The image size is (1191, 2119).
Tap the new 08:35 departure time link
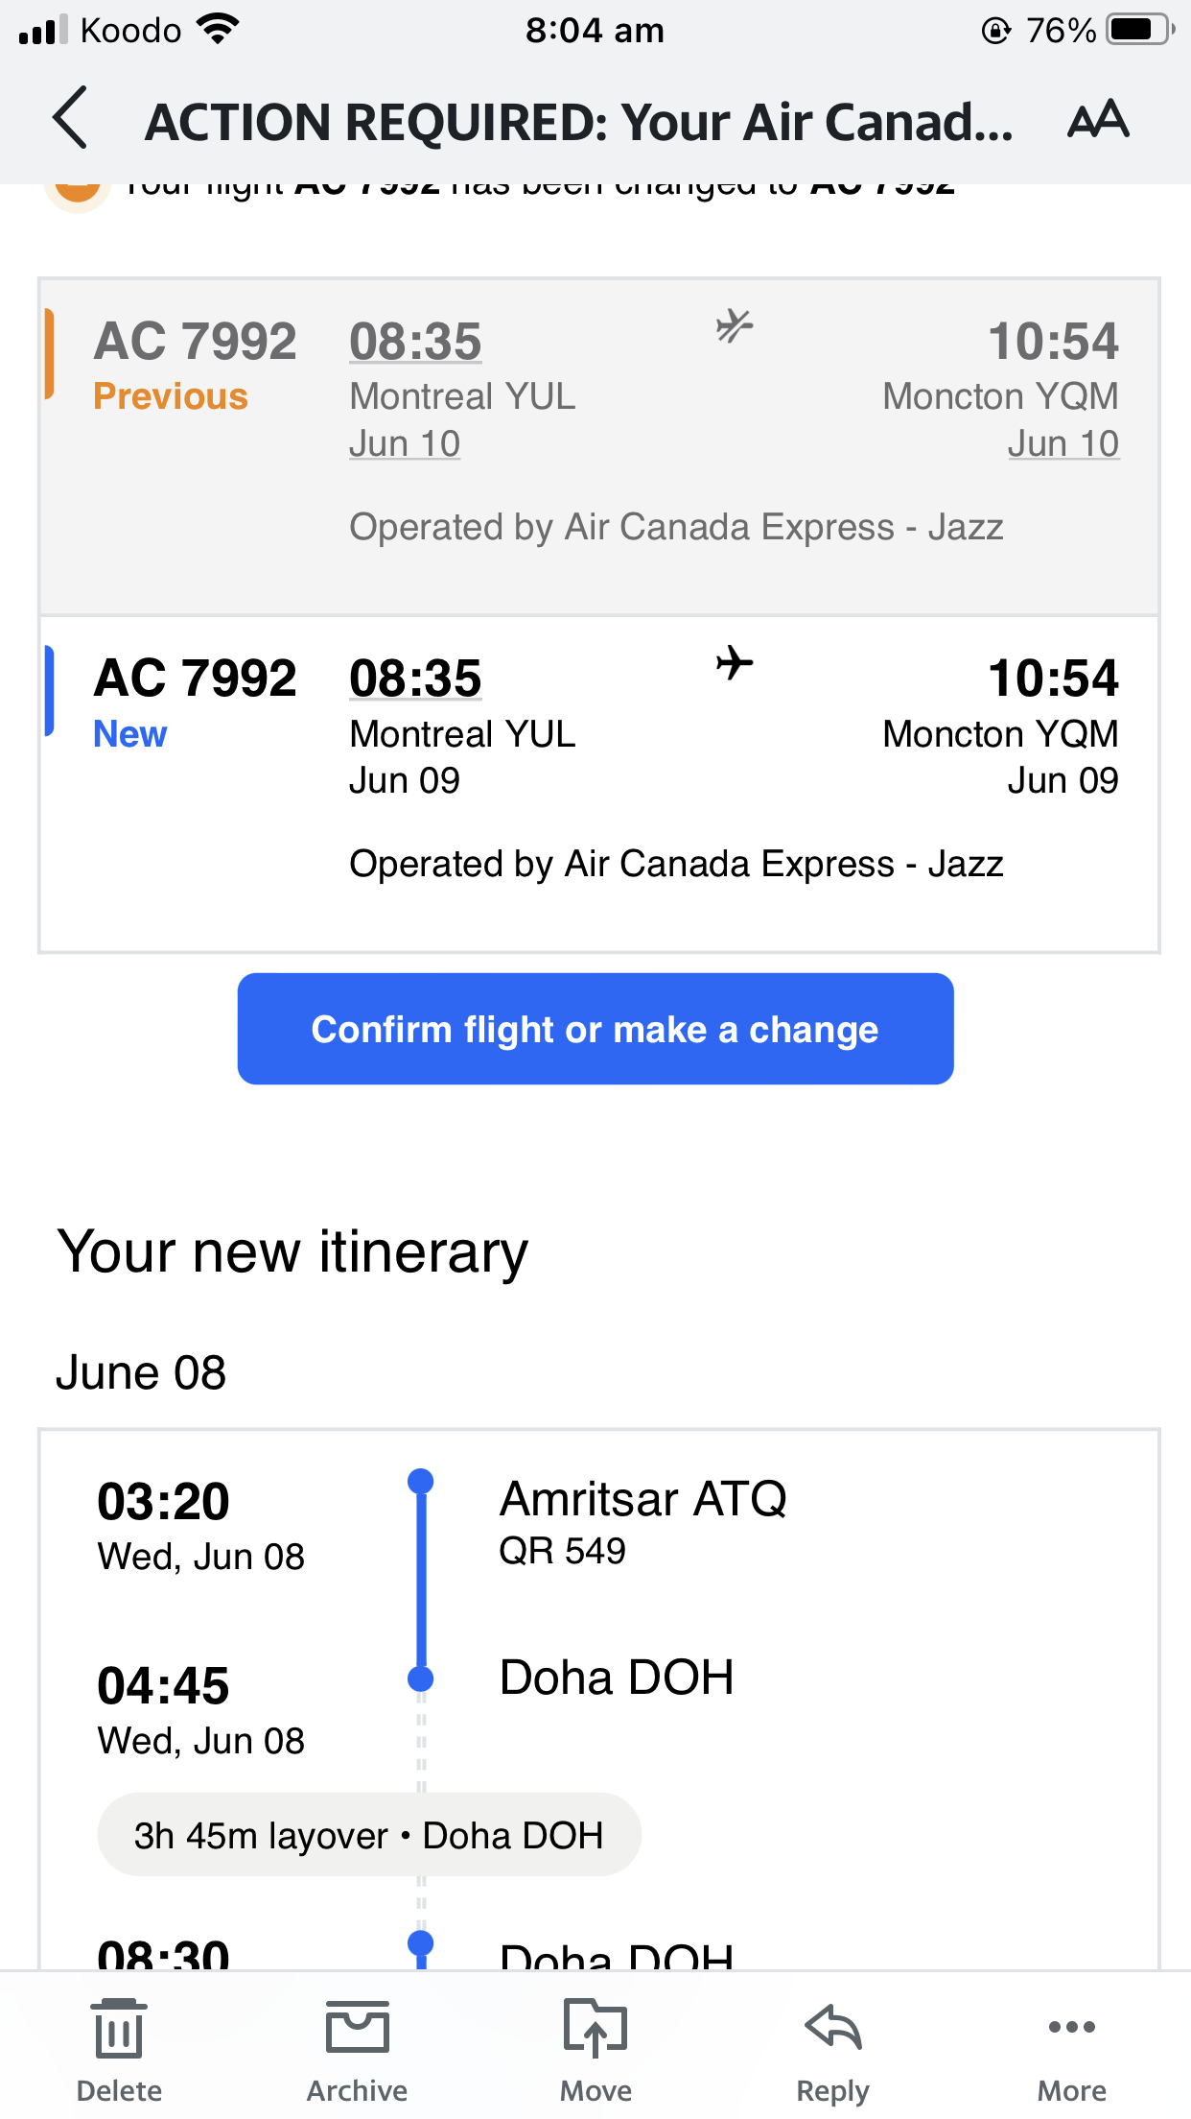(x=415, y=679)
